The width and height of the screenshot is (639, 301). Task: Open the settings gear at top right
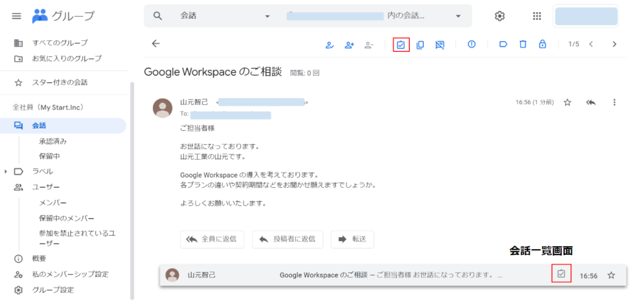(500, 16)
